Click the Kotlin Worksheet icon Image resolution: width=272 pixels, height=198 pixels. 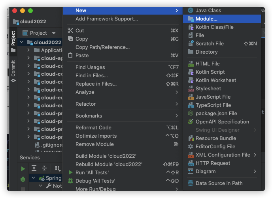(x=191, y=80)
